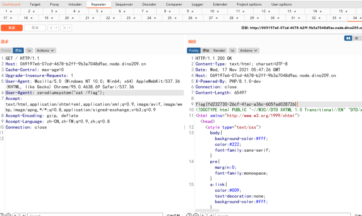Click the orange 发送 send button
362x216 pixels.
[x=12, y=28]
